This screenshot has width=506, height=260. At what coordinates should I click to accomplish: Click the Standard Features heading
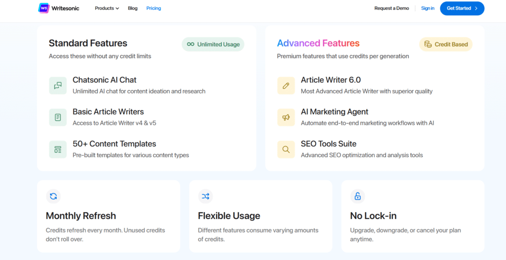click(x=88, y=43)
